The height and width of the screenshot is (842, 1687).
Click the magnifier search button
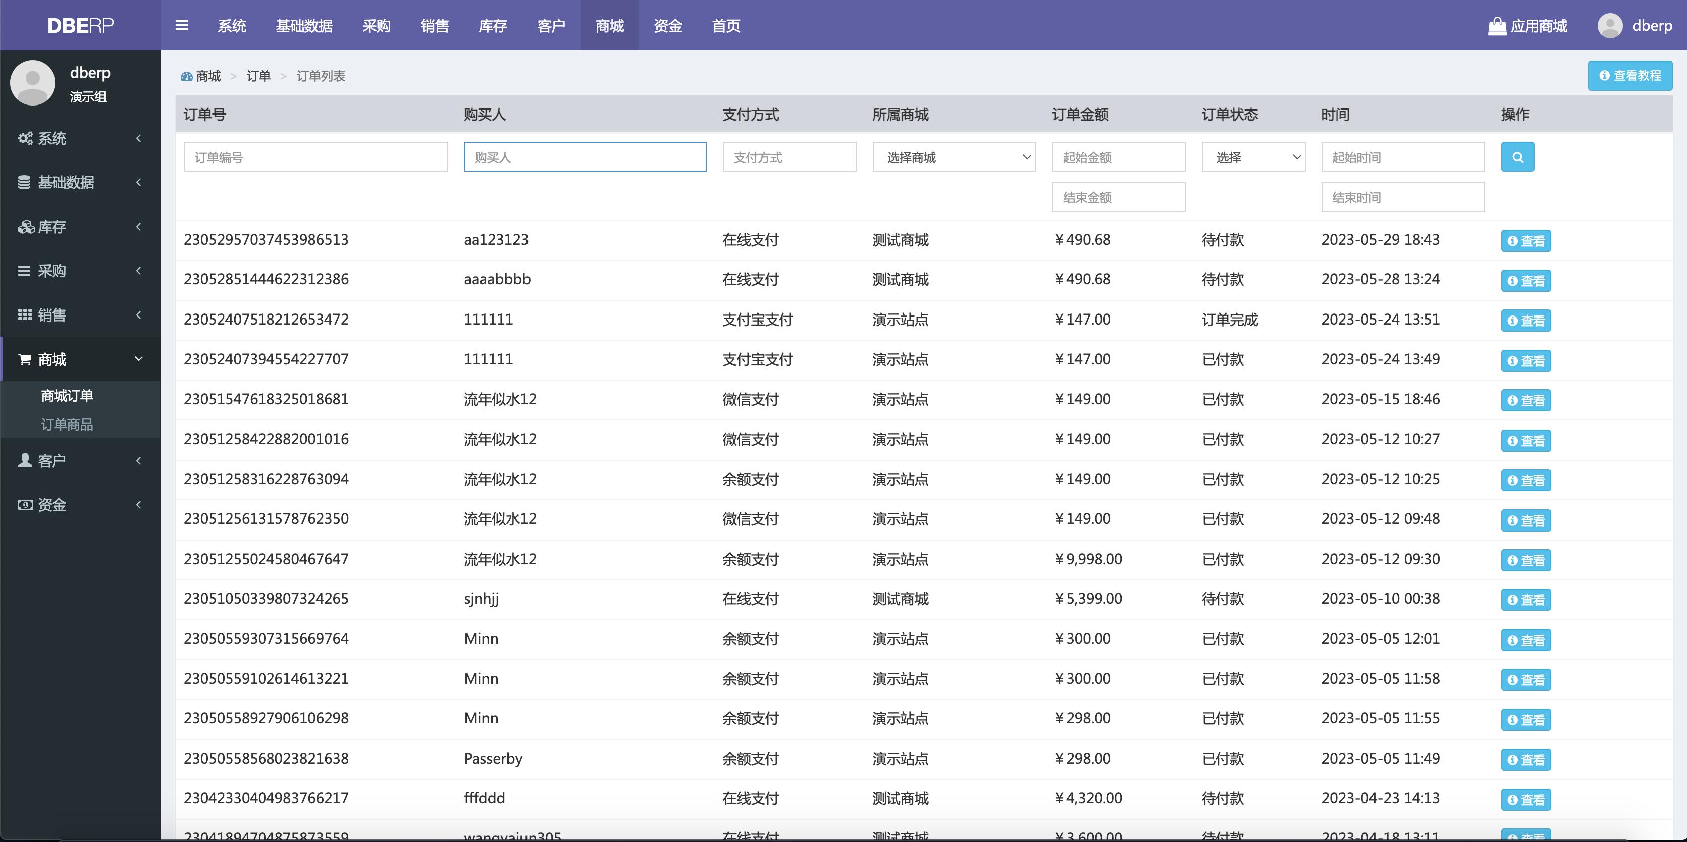pyautogui.click(x=1518, y=156)
